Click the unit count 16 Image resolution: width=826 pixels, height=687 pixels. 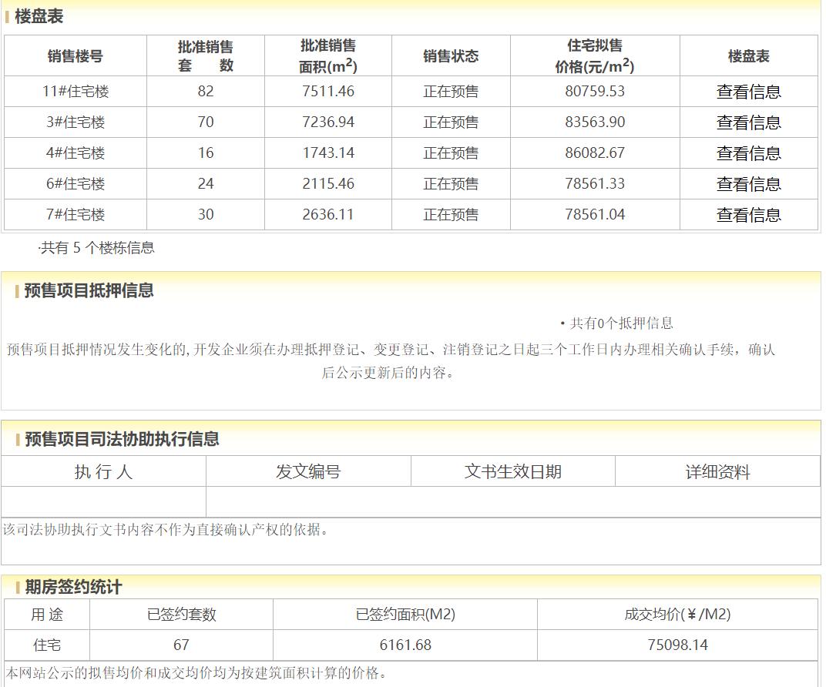point(206,152)
